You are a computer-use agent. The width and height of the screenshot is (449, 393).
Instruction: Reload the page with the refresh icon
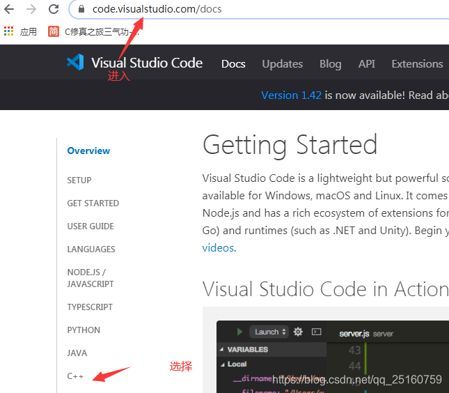pyautogui.click(x=54, y=9)
